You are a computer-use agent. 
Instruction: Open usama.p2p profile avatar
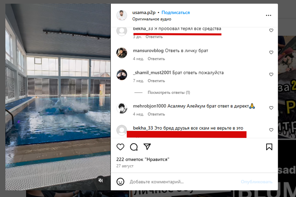pyautogui.click(x=122, y=15)
